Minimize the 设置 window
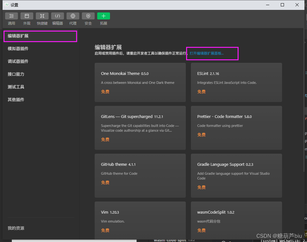The height and width of the screenshot is (242, 307). [268, 5]
